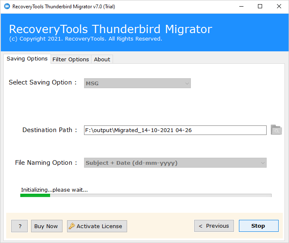This screenshot has width=289, height=243.
Task: Click the Thunderbird Migrator app icon in title bar
Action: pyautogui.click(x=7, y=7)
